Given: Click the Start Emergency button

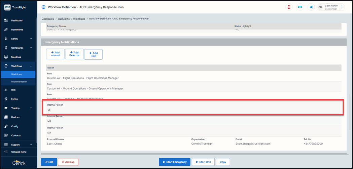Looking at the screenshot, I should [175, 162].
